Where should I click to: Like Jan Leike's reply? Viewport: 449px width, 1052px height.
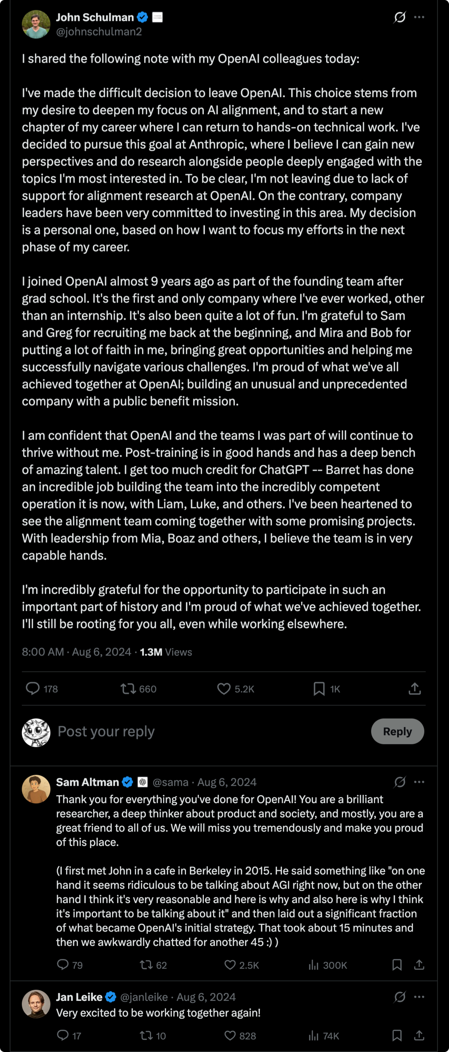coord(230,1035)
